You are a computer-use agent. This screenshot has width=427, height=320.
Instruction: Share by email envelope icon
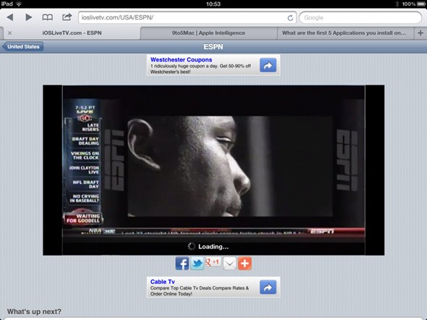click(229, 264)
